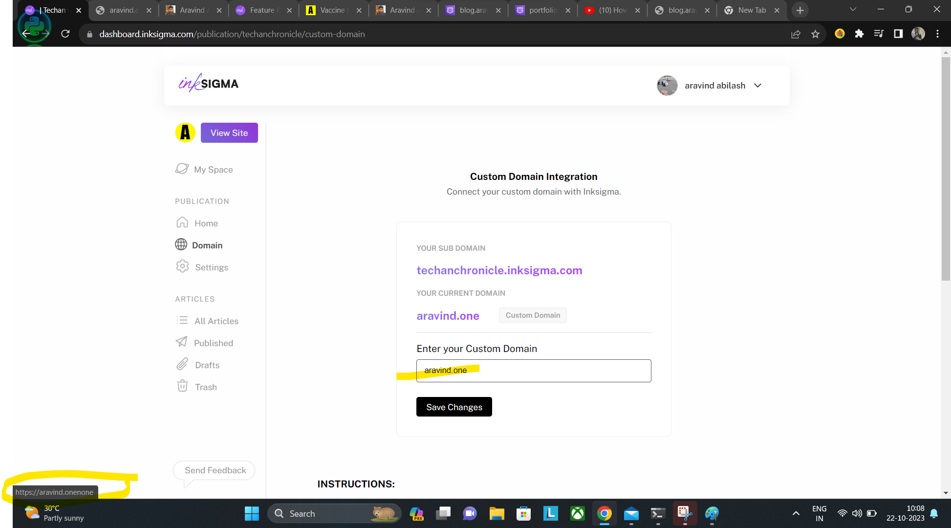The image size is (951, 528).
Task: Click the custom domain input field
Action: click(x=534, y=371)
